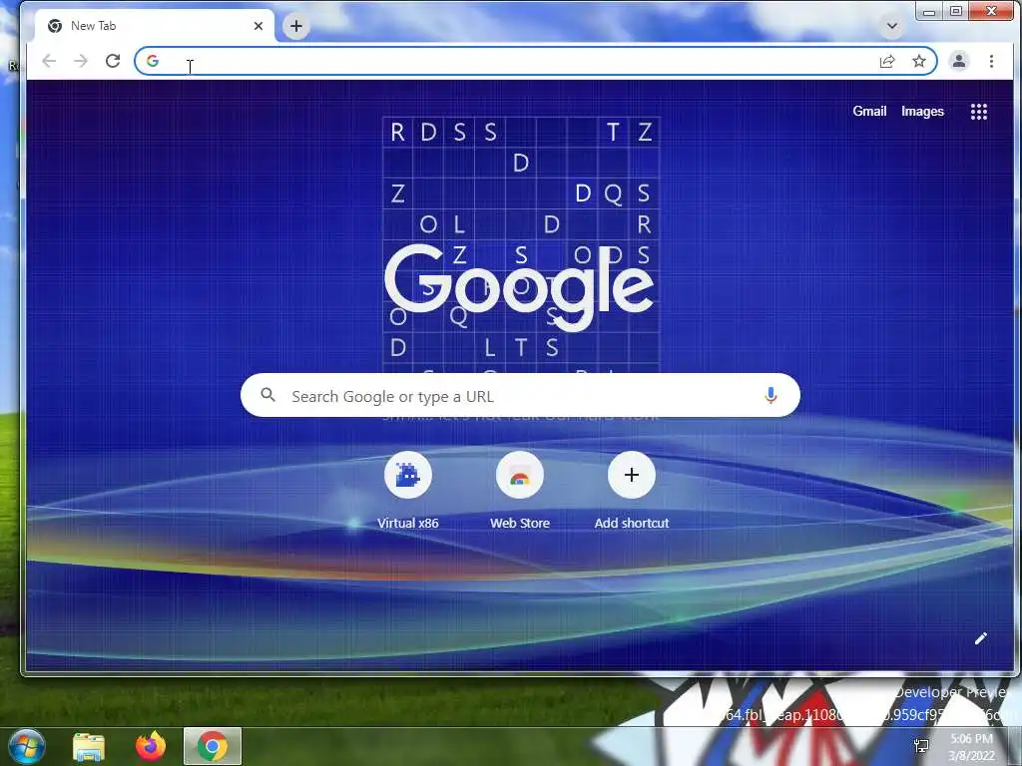Share this page via share icon
Viewport: 1022px width, 766px height.
887,61
